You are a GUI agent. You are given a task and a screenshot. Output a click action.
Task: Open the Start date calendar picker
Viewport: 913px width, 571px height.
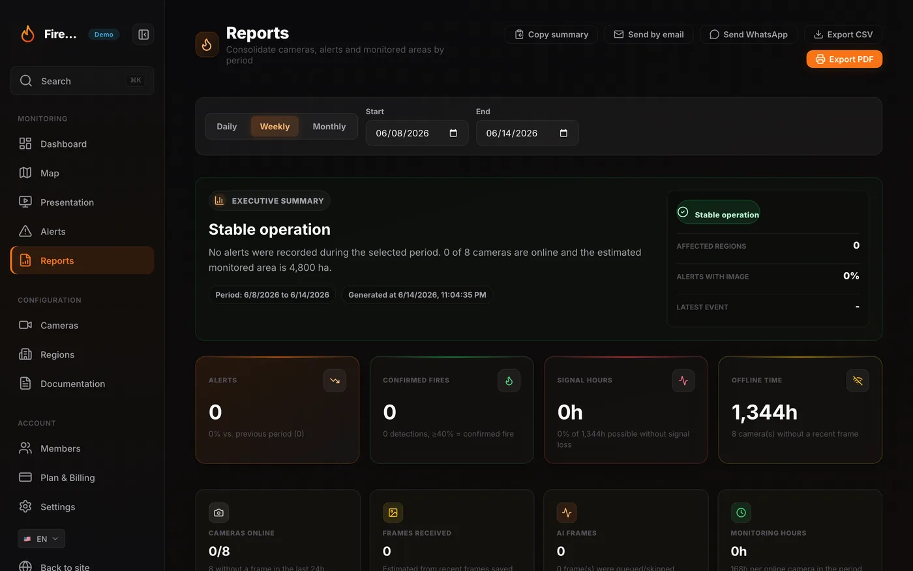453,133
